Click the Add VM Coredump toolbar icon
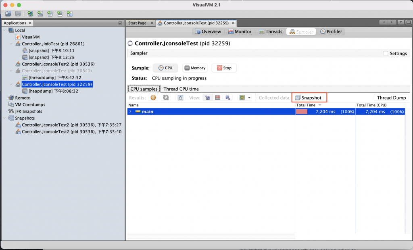This screenshot has width=413, height=250. coord(50,14)
